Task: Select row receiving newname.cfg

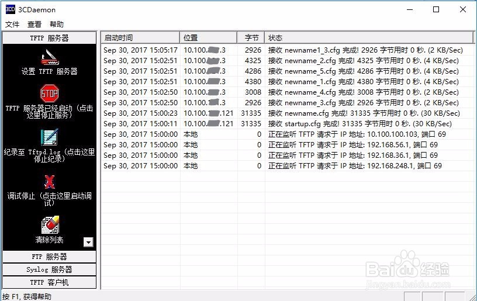Action: 288,113
